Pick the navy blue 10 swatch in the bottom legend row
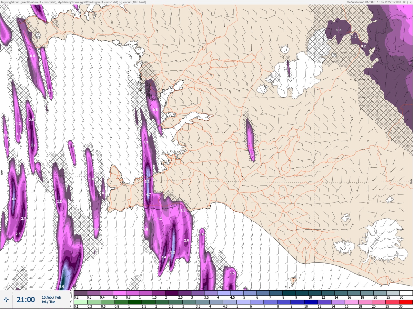This screenshot has height=309, width=413. point(311,302)
